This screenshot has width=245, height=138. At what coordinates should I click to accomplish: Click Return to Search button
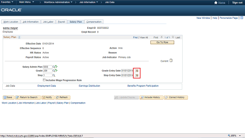pos(28,97)
